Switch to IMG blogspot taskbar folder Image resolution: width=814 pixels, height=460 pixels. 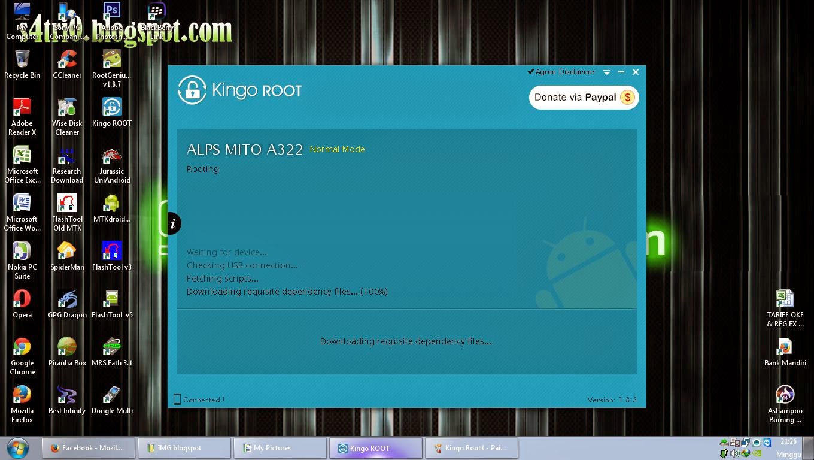point(184,448)
